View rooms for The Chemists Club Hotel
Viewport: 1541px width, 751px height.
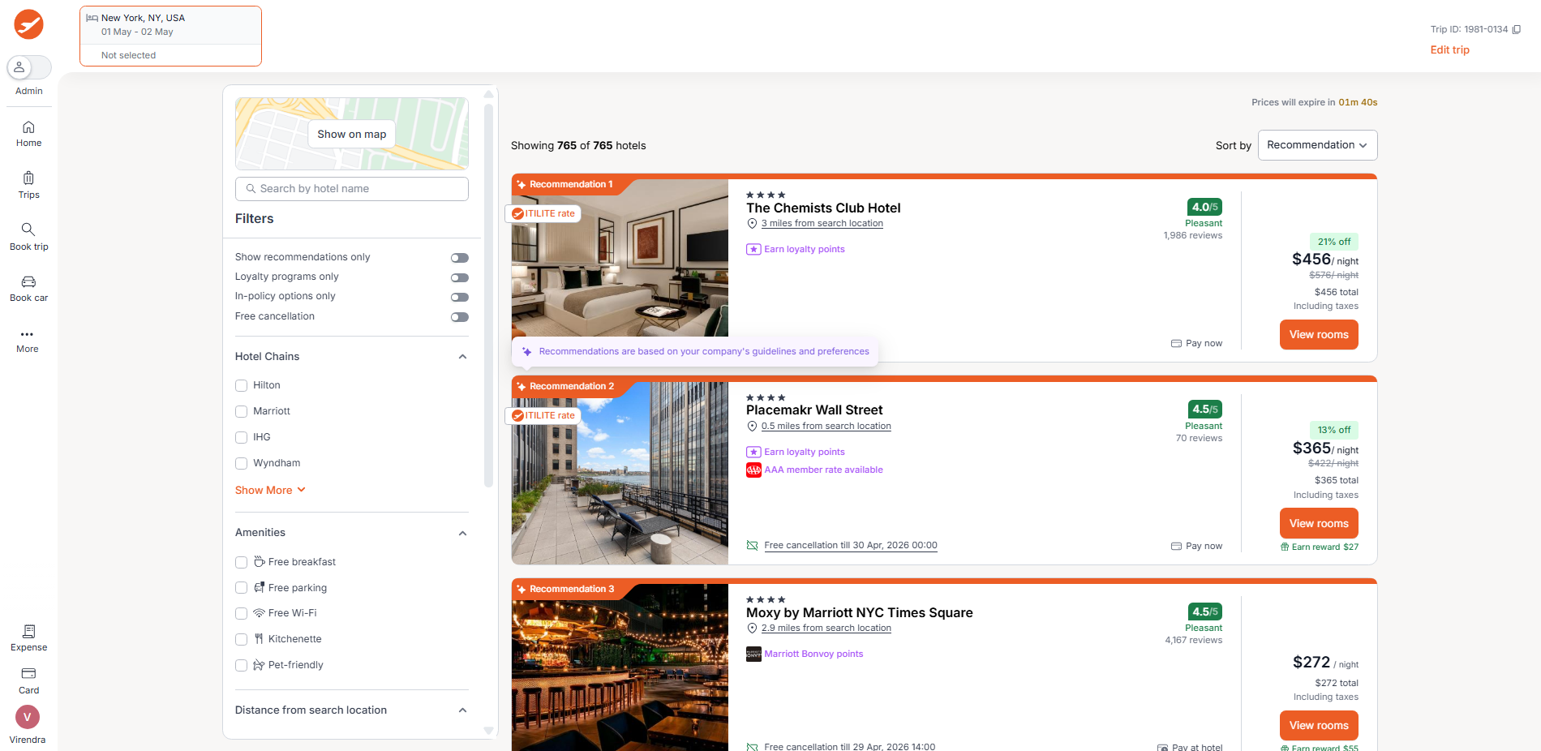click(1319, 335)
